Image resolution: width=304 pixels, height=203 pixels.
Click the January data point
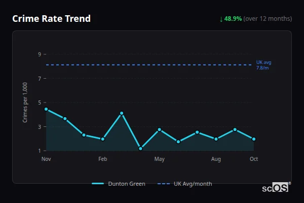(x=84, y=135)
